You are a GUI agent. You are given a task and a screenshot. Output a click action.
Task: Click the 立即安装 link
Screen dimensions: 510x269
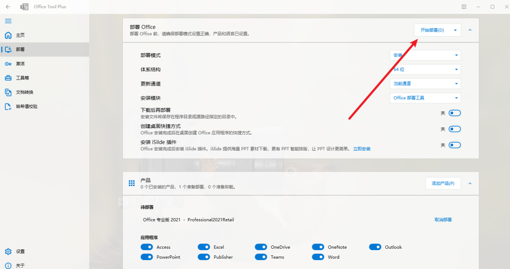362,149
